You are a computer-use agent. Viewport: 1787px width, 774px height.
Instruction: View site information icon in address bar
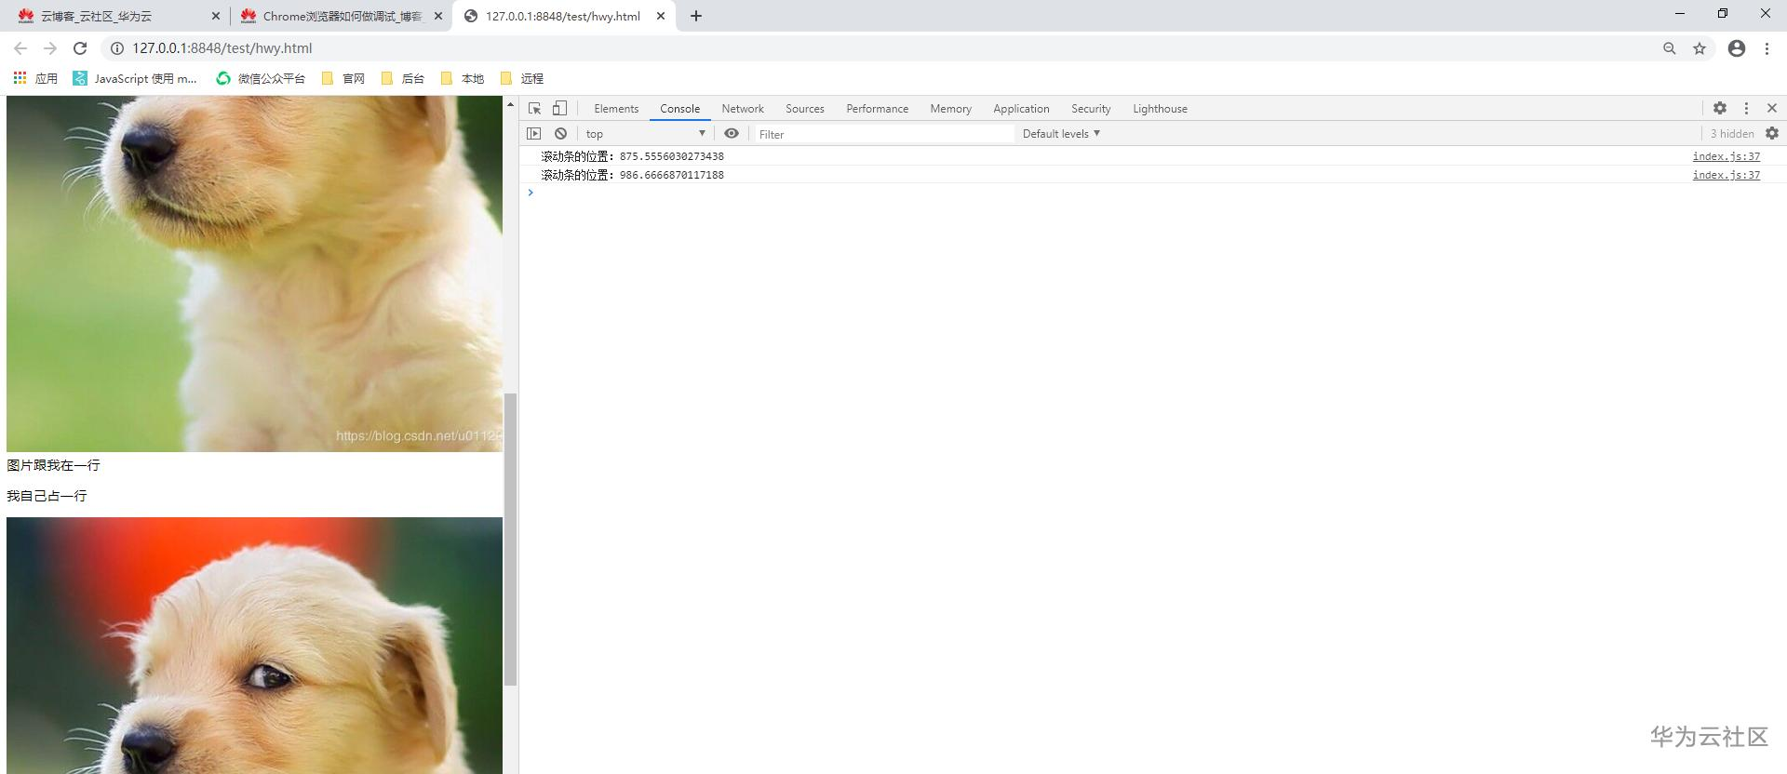117,48
